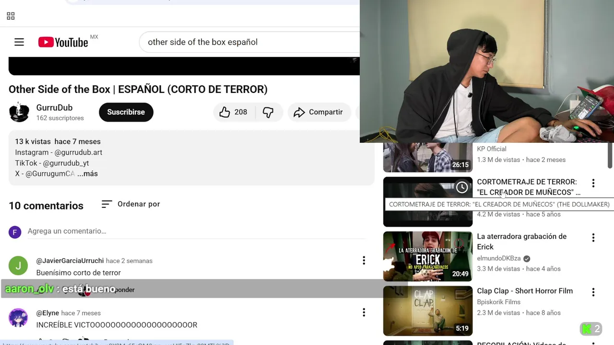The height and width of the screenshot is (345, 614).
Task: Click the video player bottom bar
Action: 184,66
